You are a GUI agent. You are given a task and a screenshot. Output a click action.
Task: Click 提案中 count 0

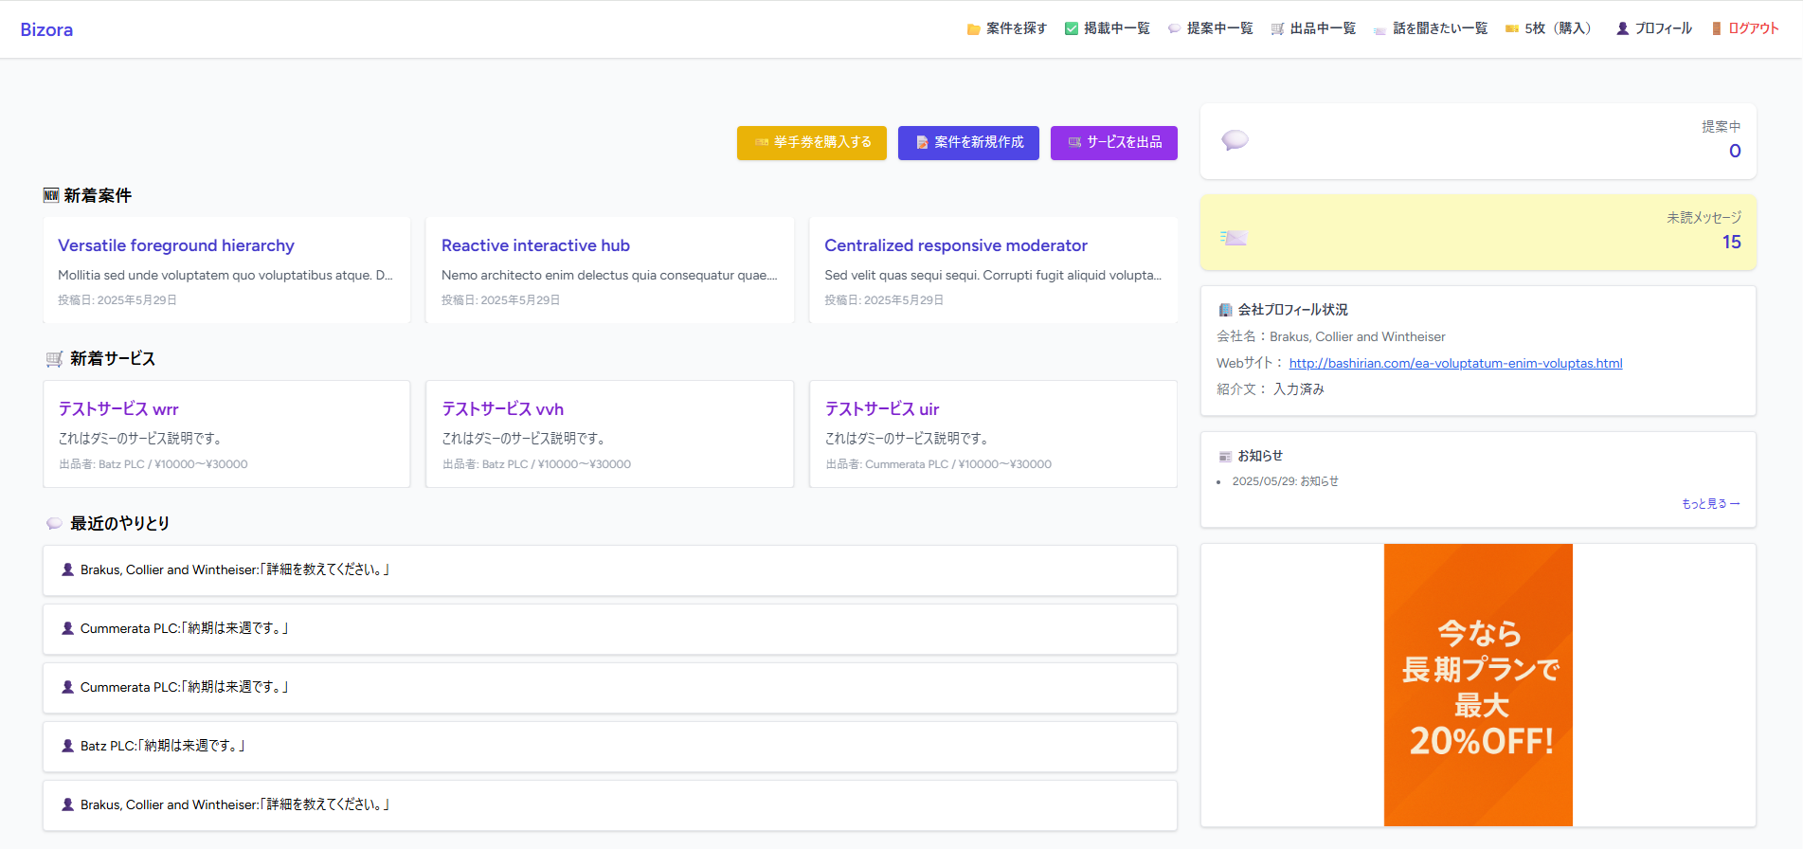coord(1735,151)
